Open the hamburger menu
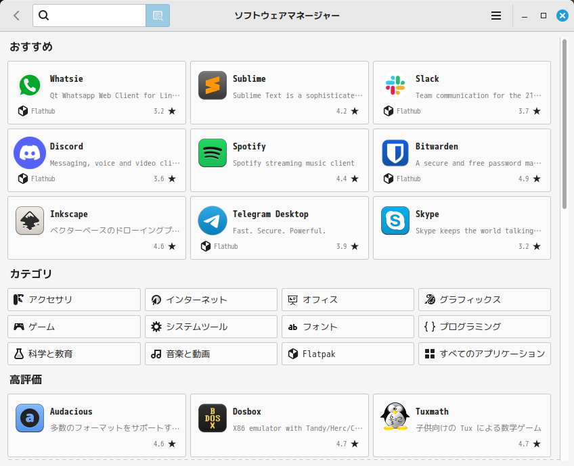This screenshot has height=466, width=574. (496, 16)
